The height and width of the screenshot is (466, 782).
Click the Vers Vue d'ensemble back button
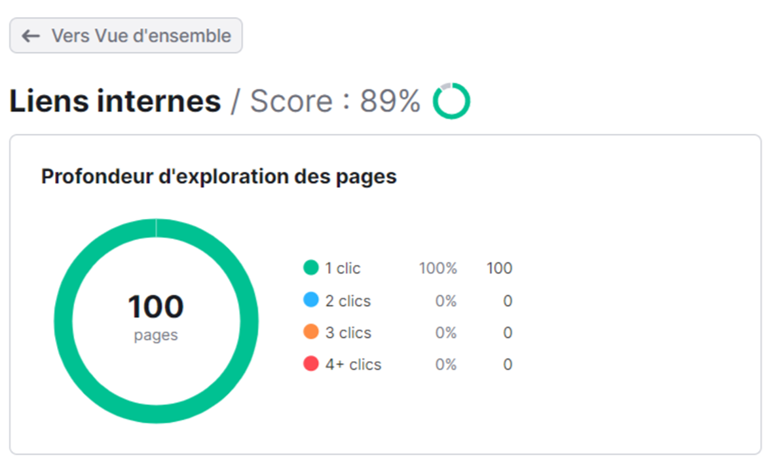(126, 35)
